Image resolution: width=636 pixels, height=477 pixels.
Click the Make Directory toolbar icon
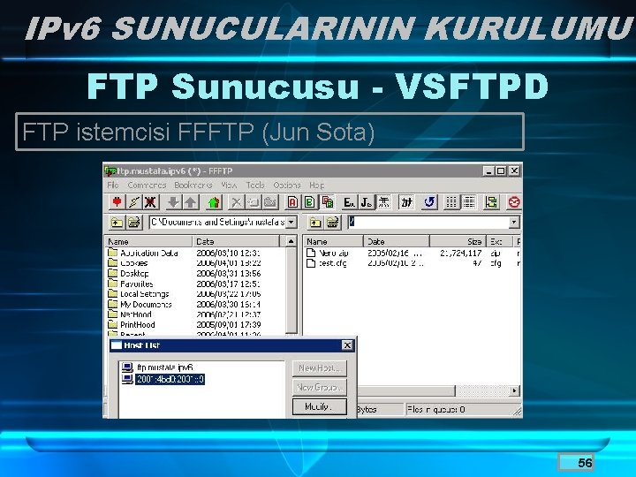tap(270, 202)
